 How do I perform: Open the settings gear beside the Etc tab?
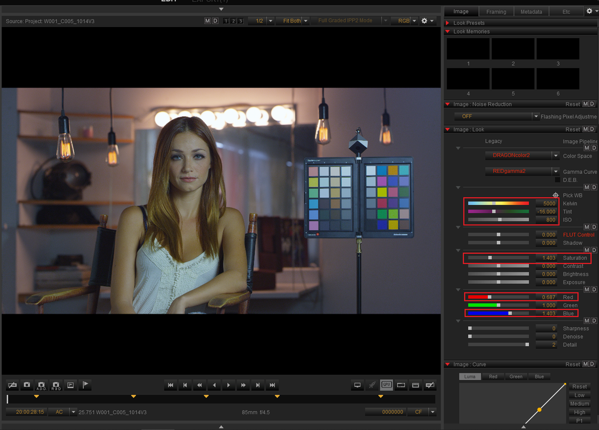pos(589,11)
